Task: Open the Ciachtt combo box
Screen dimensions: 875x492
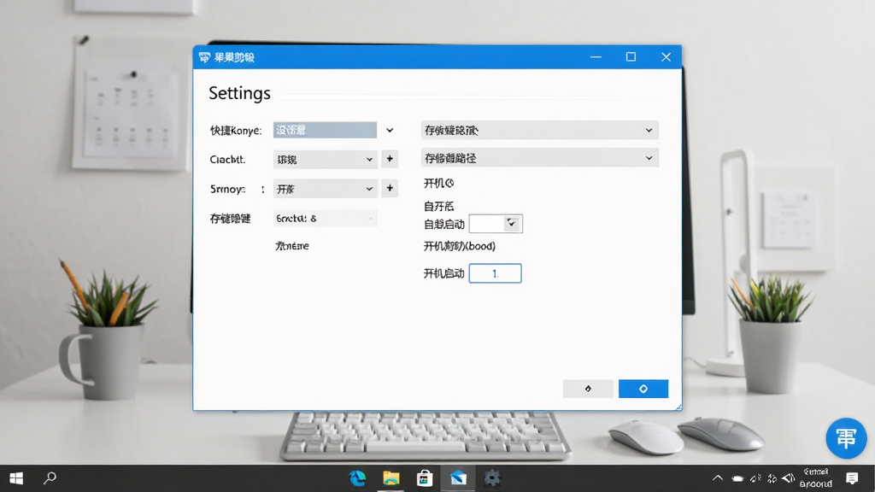Action: pos(325,160)
